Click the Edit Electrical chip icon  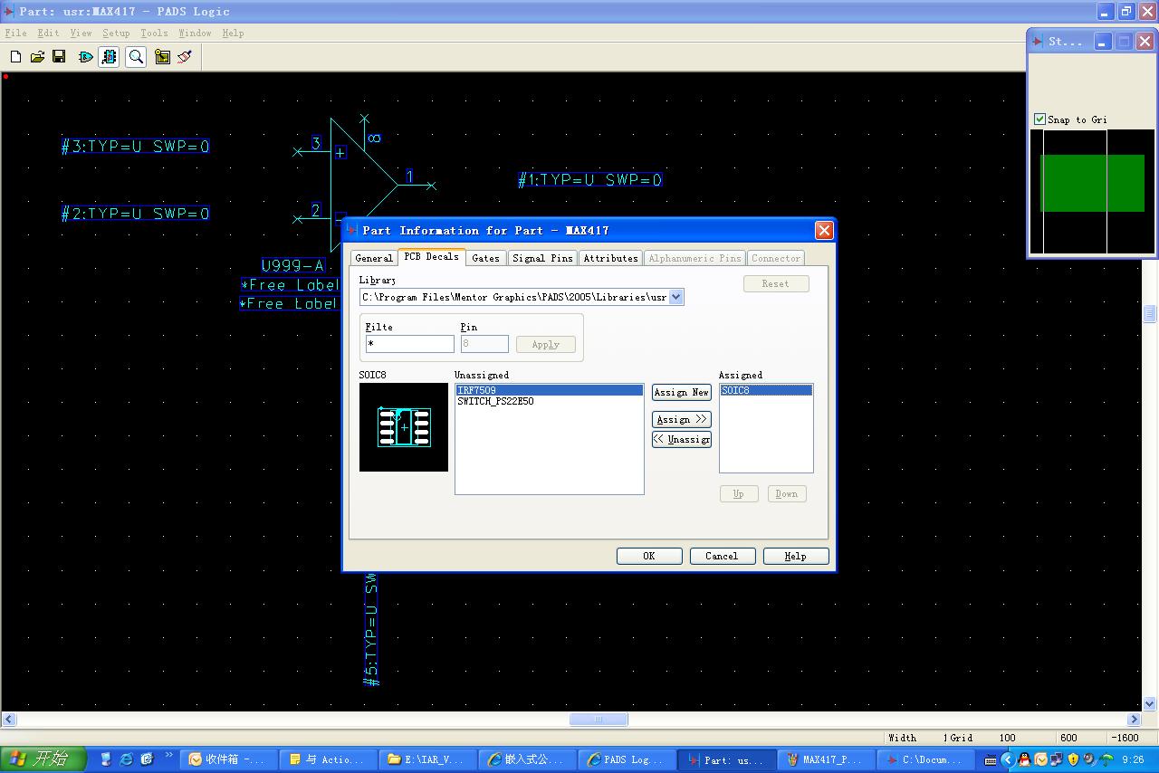(x=110, y=57)
